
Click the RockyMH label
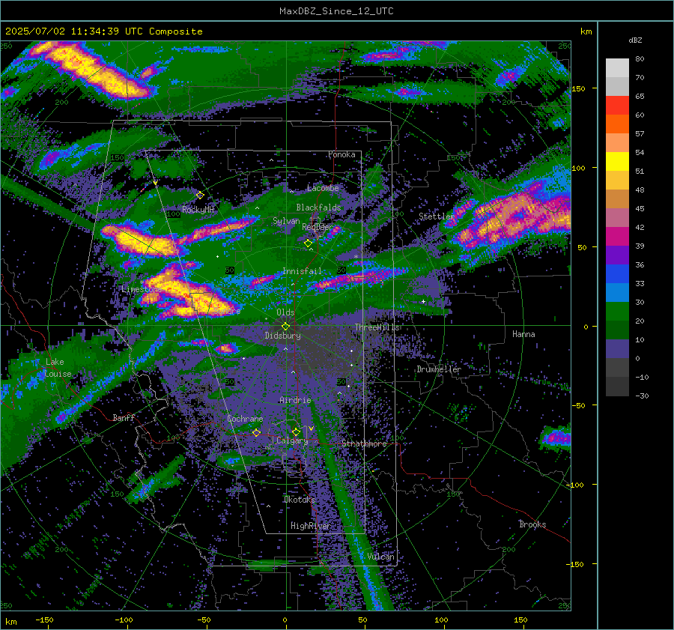[x=198, y=210]
